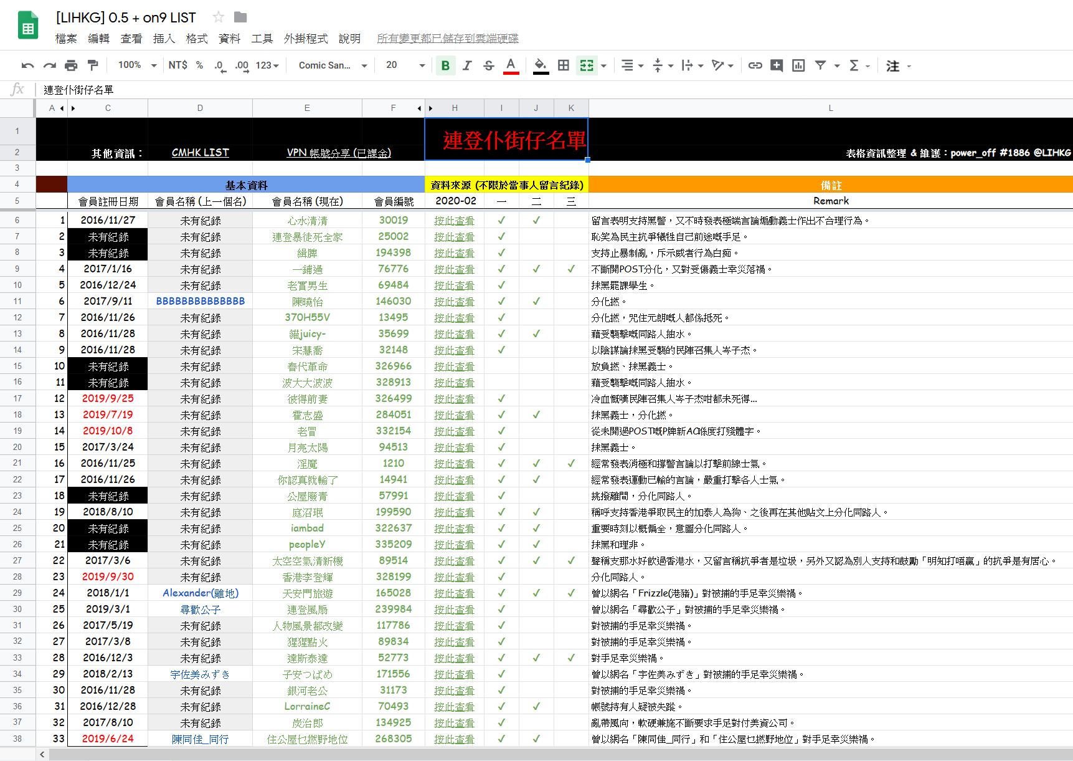Click 按此查看 link for iambad
Image resolution: width=1073 pixels, height=761 pixels.
[x=455, y=529]
